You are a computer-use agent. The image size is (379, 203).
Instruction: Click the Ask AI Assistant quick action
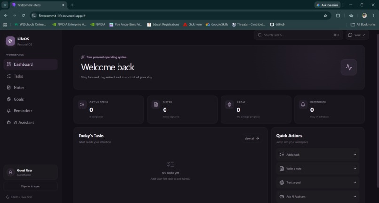318,196
